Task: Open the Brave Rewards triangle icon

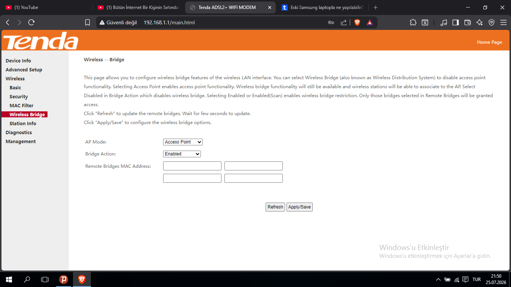Action: 370,22
